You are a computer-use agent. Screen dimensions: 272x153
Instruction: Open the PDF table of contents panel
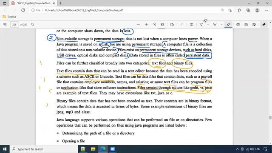(5, 25)
